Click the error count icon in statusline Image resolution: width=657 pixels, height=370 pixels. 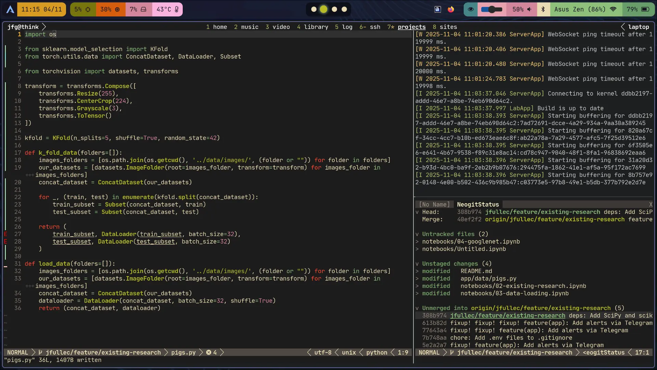click(x=208, y=353)
